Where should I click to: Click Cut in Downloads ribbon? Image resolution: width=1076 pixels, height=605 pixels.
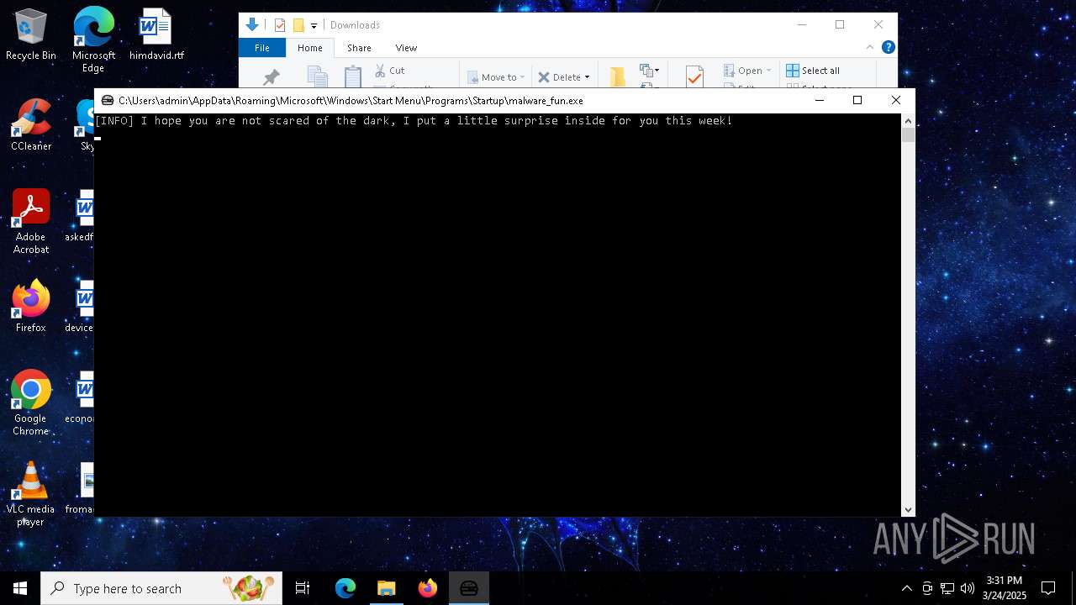389,71
